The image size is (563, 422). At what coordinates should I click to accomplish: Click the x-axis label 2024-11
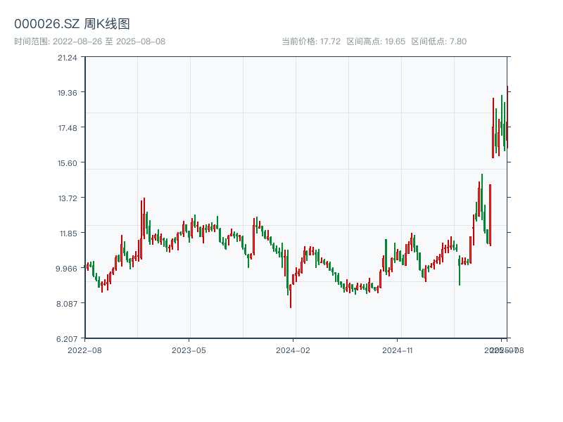pyautogui.click(x=397, y=350)
